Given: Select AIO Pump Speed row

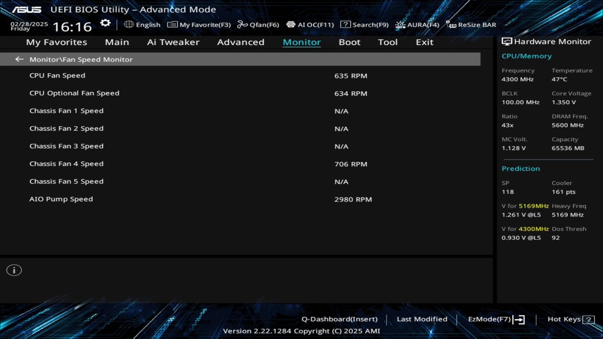Looking at the screenshot, I should pyautogui.click(x=240, y=199).
